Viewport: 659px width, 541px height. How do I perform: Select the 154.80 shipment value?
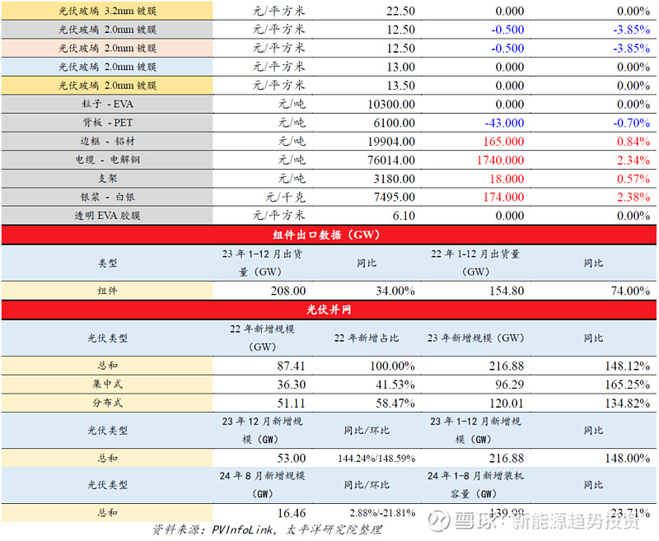pos(507,291)
